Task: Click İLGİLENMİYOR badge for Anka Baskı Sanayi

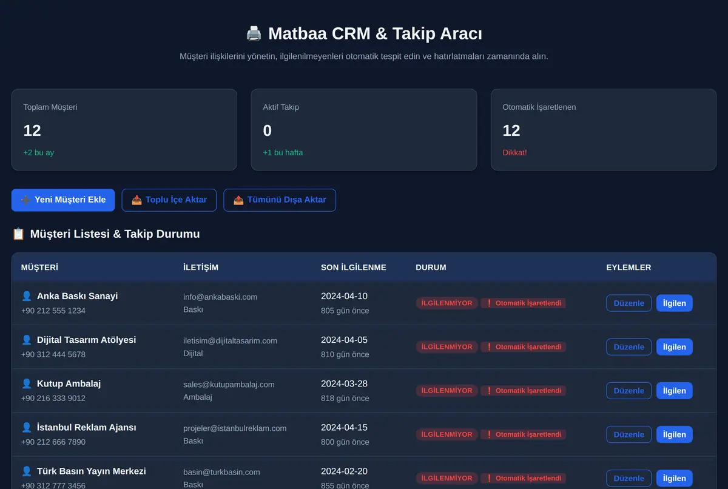Action: coord(447,303)
